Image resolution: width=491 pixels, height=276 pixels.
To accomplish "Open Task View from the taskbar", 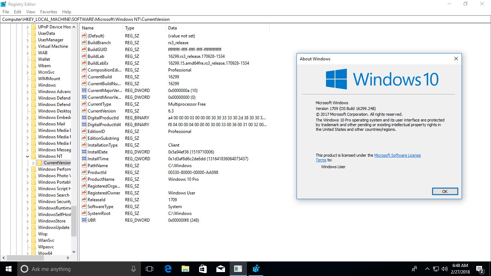I will coord(150,269).
